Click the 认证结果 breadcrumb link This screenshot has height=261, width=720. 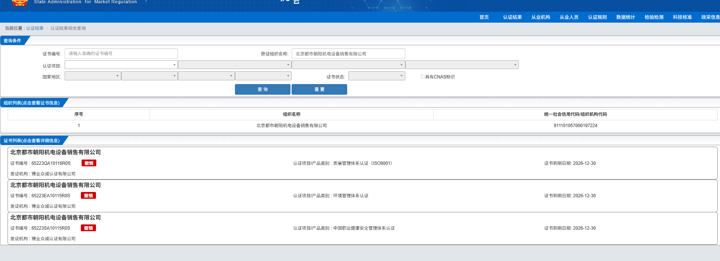tap(35, 28)
